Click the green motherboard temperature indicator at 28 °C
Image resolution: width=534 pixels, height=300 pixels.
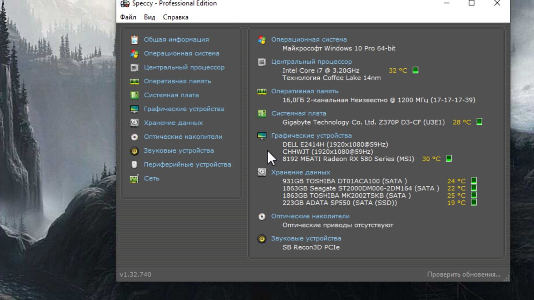click(479, 122)
